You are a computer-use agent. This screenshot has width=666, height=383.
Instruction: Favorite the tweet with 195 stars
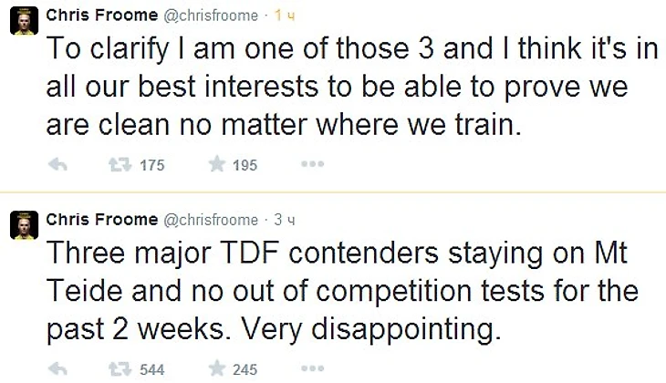(216, 165)
